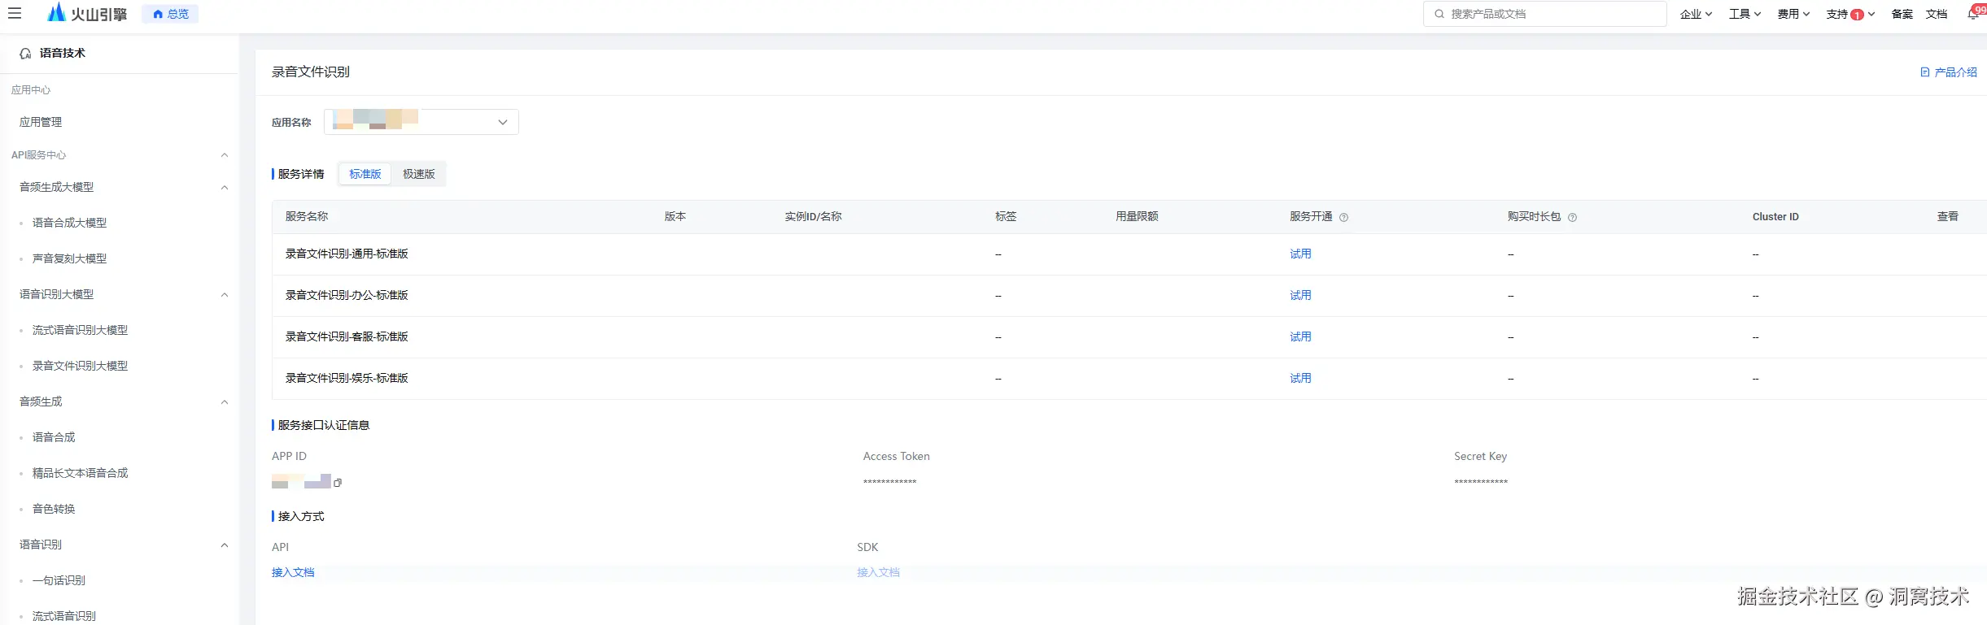
Task: Click the 语音技术 headset icon
Action: click(25, 54)
